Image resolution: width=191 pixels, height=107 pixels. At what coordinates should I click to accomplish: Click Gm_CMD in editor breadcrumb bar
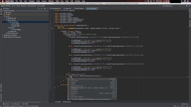click(58, 102)
